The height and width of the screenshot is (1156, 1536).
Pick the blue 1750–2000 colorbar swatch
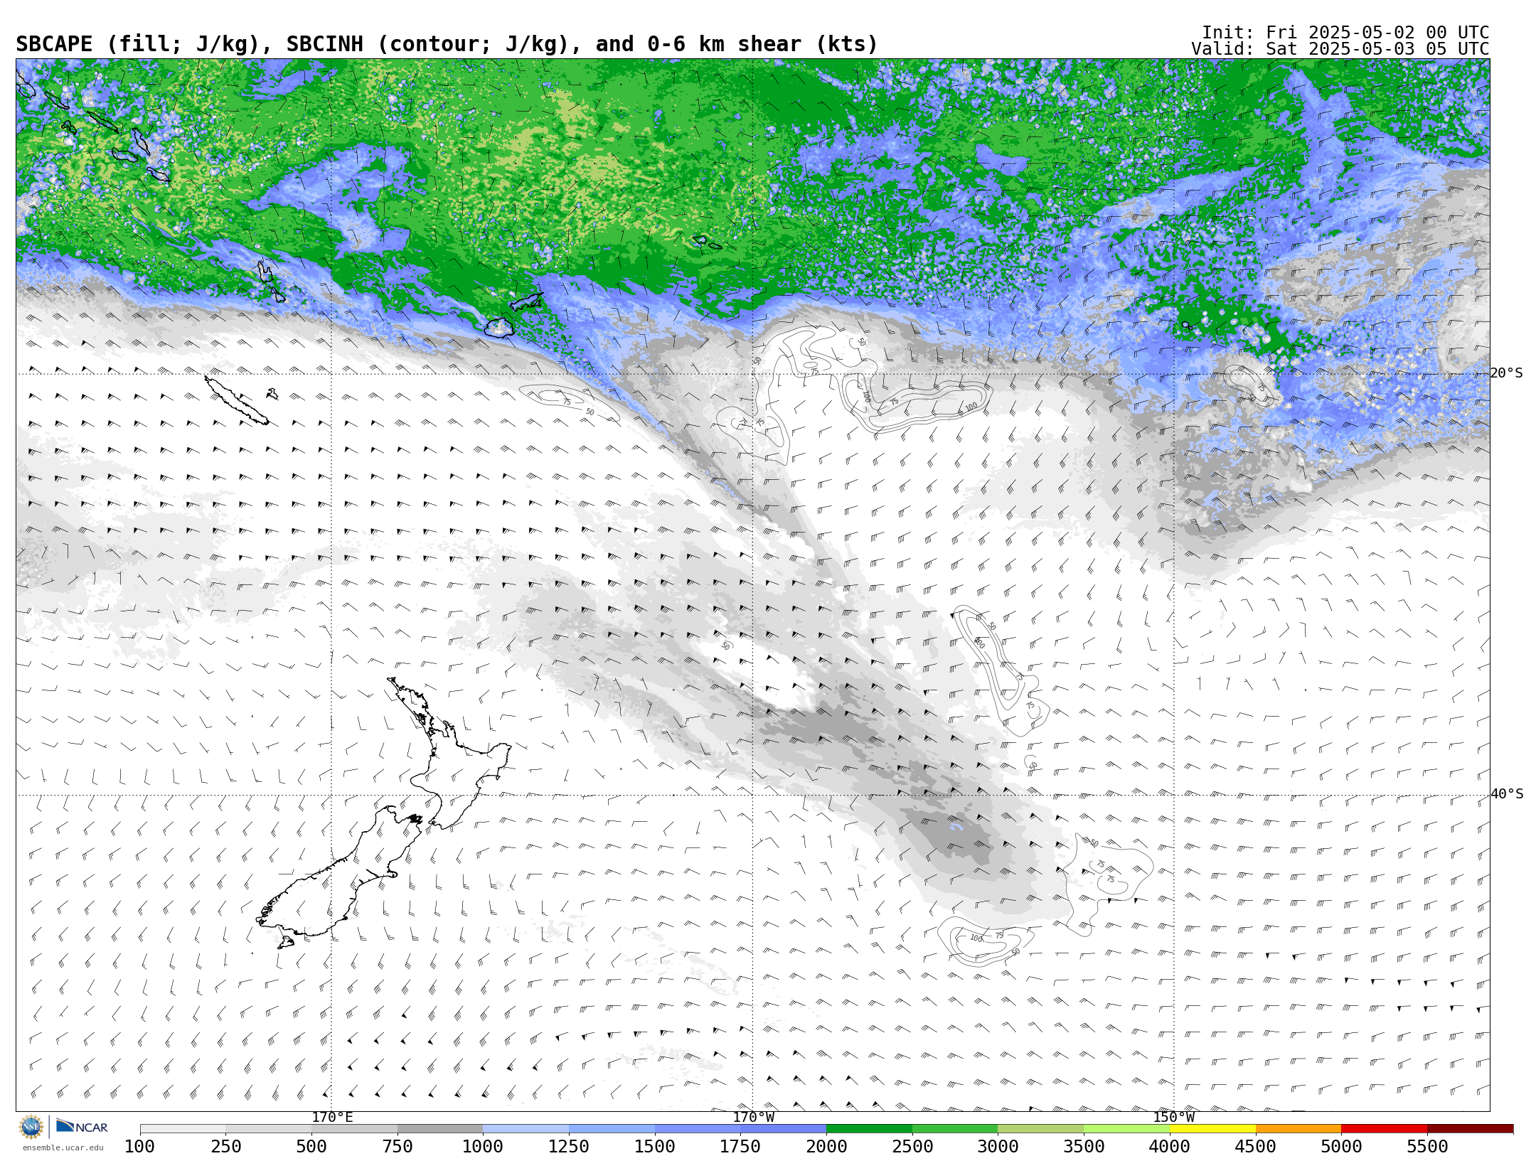pos(783,1129)
